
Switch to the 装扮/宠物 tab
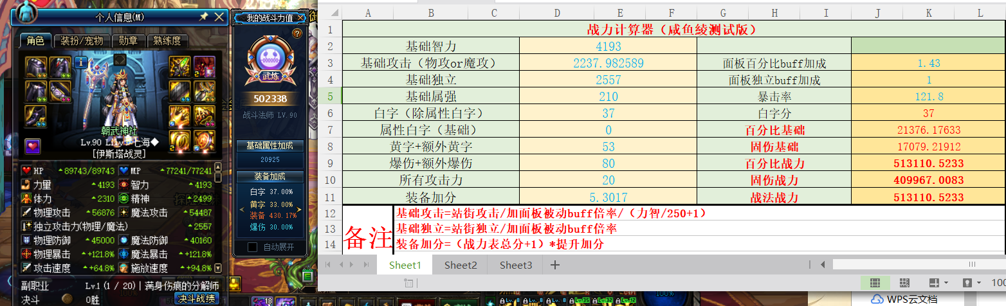point(81,40)
